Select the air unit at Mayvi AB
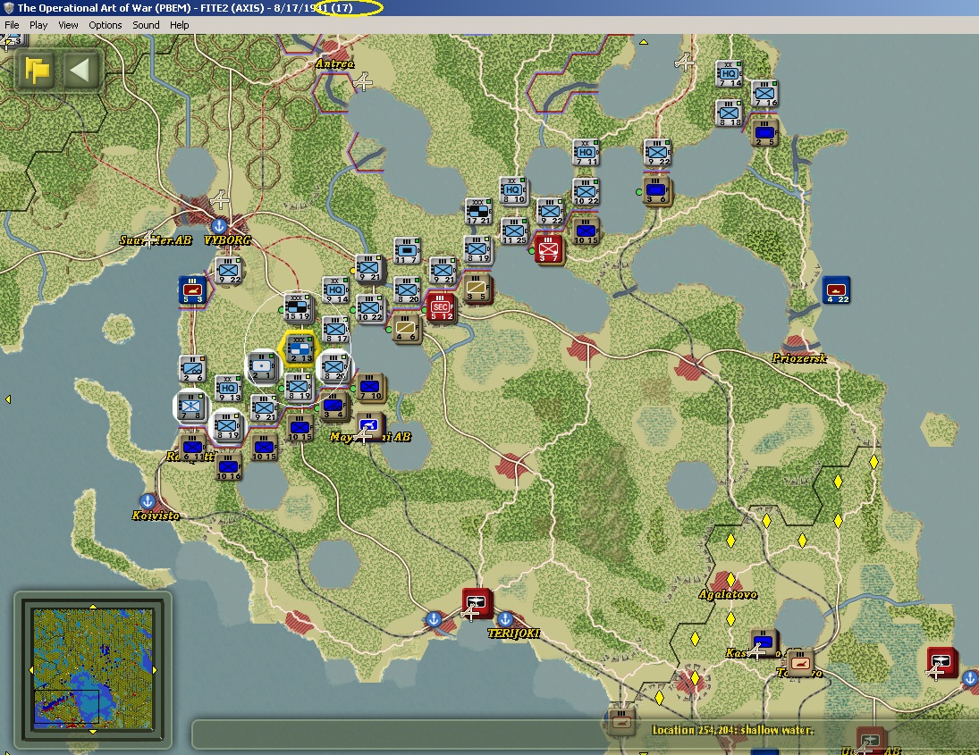The image size is (979, 755). pyautogui.click(x=369, y=427)
